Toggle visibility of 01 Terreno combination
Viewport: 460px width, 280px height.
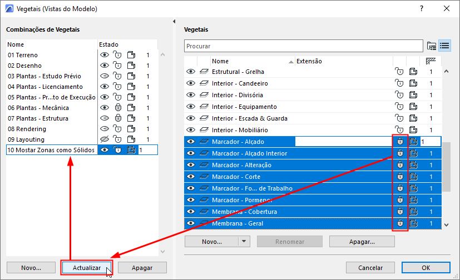coord(105,55)
